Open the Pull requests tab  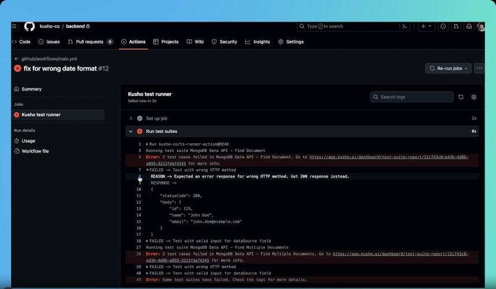point(90,42)
